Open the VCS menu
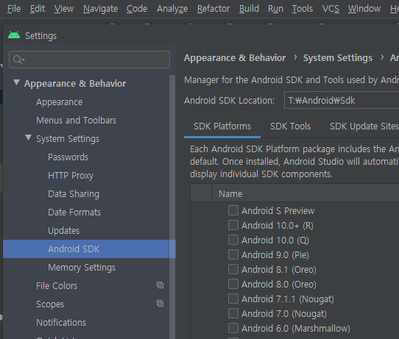Image resolution: width=399 pixels, height=339 pixels. click(331, 9)
